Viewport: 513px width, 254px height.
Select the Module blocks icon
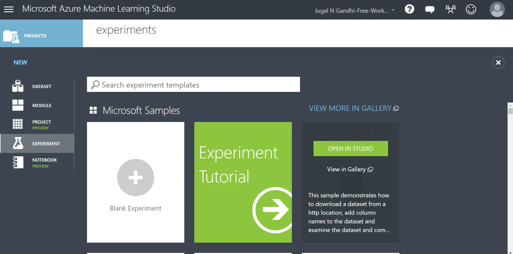18,105
